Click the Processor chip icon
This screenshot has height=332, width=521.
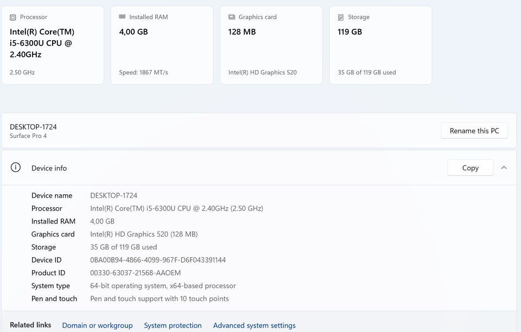[x=12, y=17]
